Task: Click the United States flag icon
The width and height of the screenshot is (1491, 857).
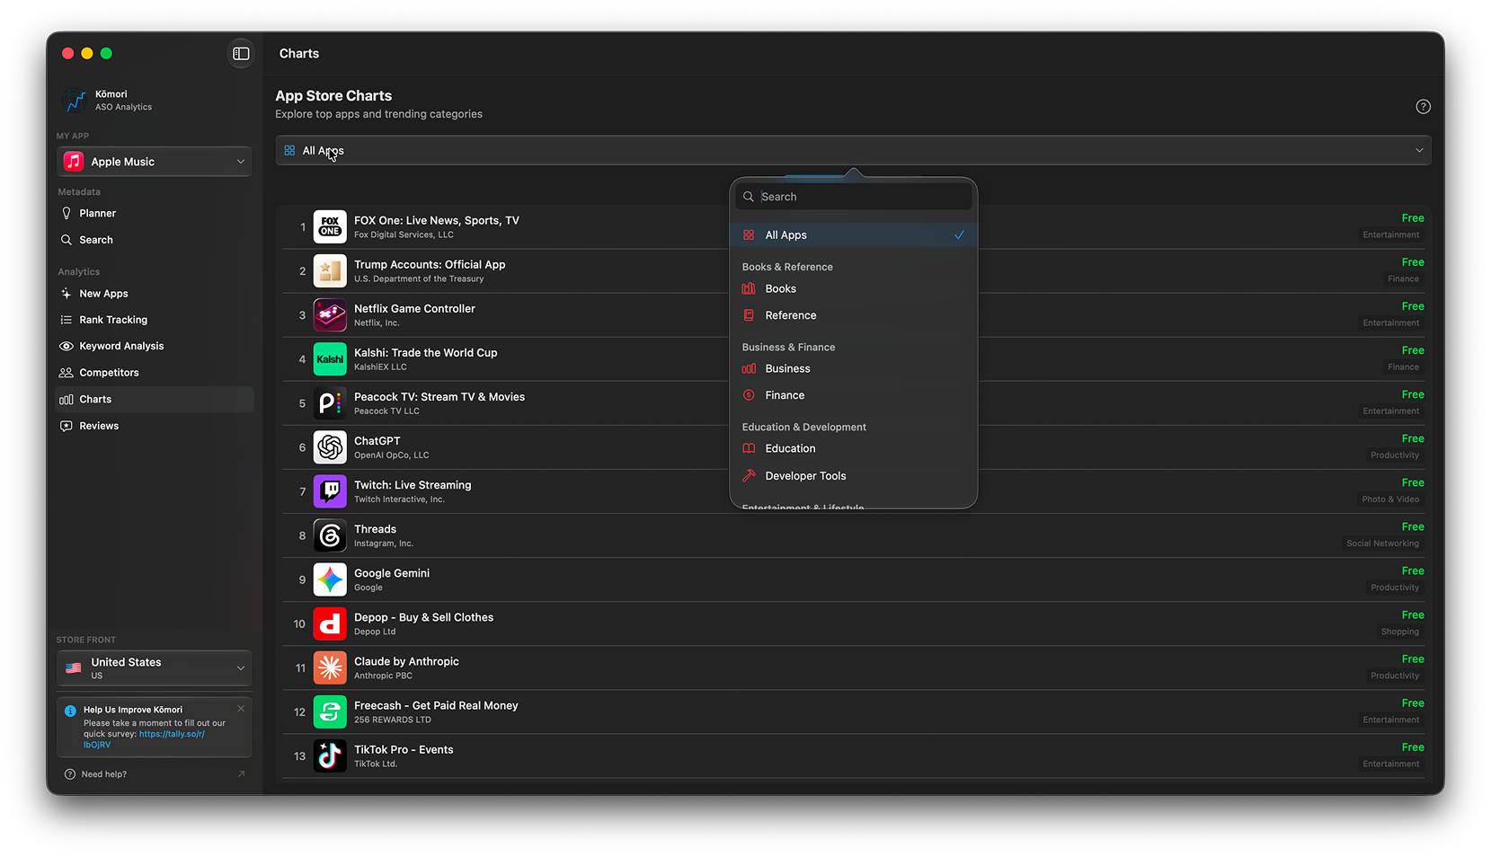Action: pyautogui.click(x=74, y=668)
